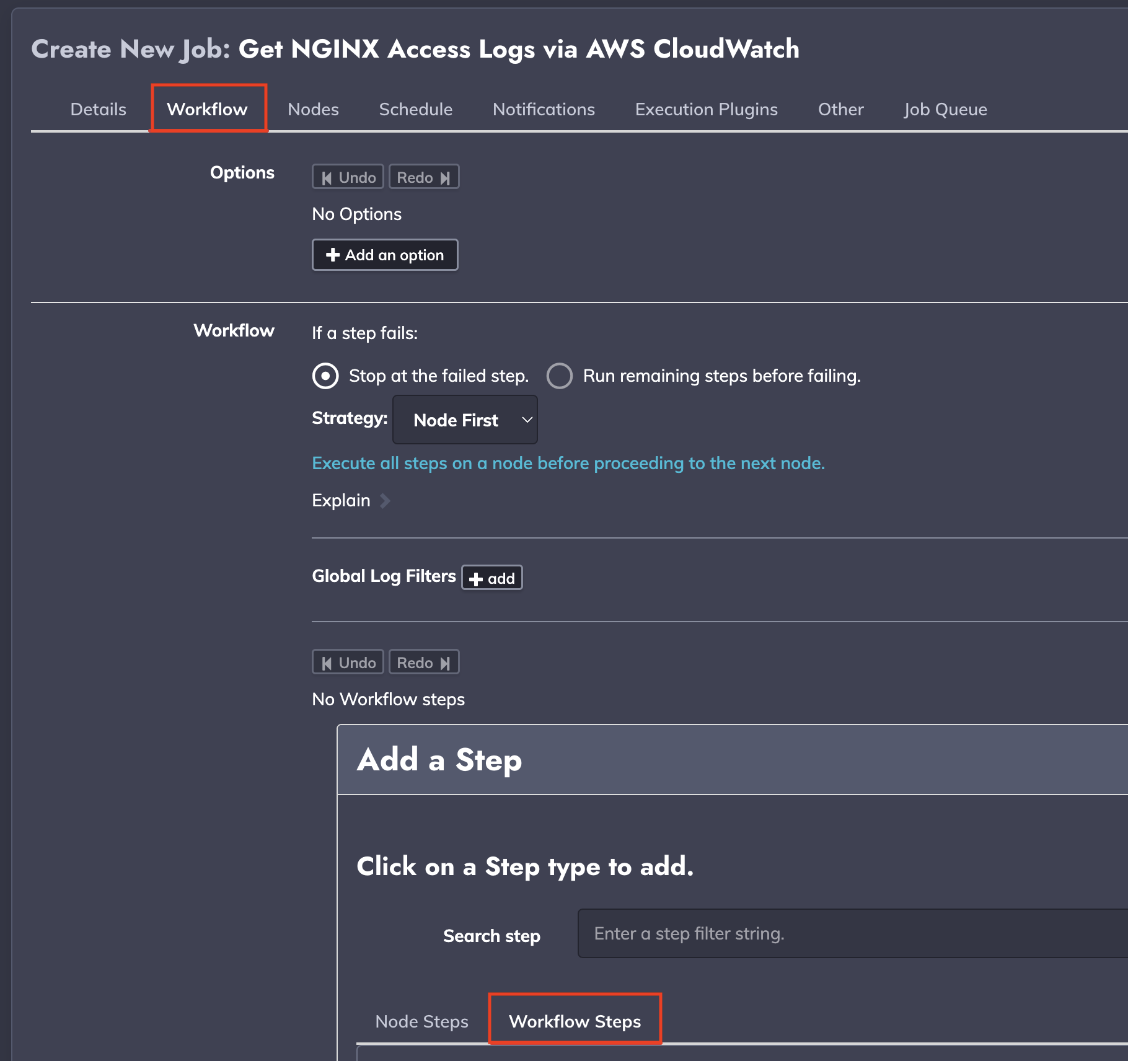Open the Other tab
Viewport: 1128px width, 1061px height.
point(840,109)
